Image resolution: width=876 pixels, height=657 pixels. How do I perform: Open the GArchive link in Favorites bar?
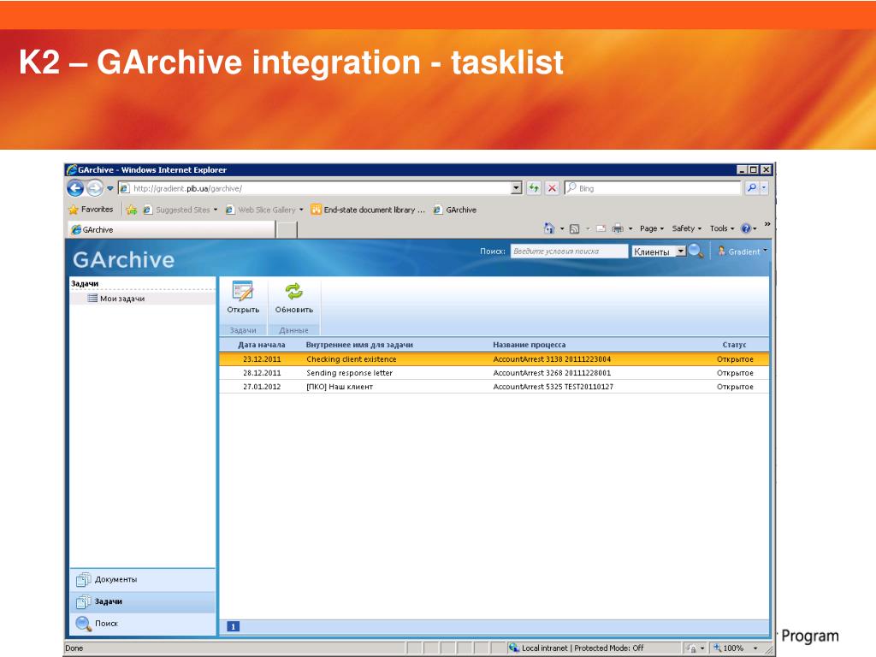455,210
